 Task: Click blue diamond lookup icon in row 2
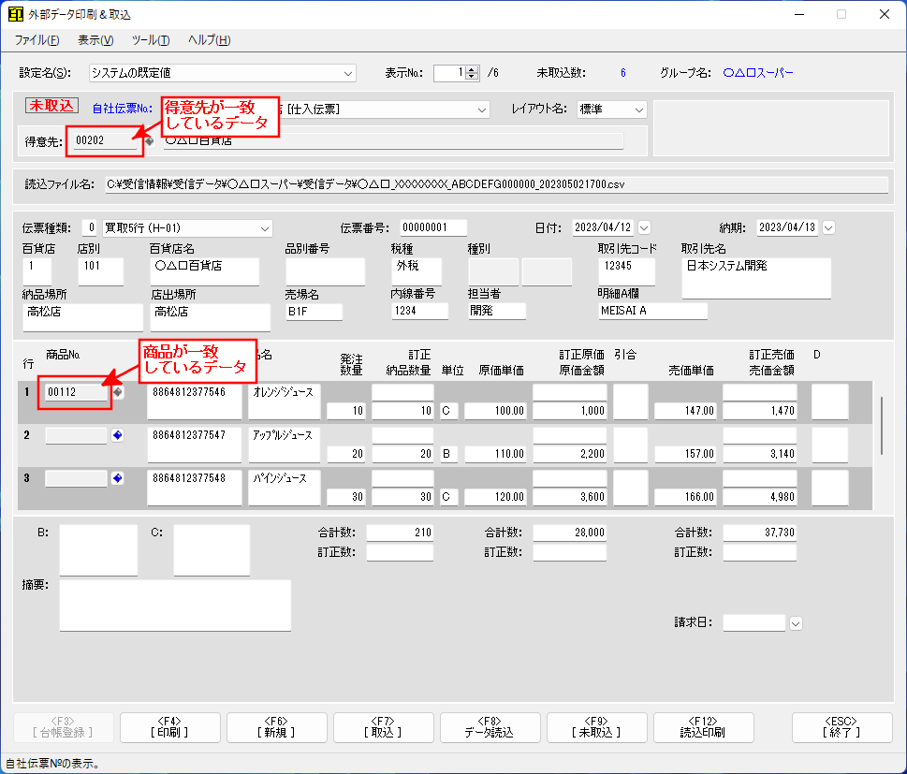coord(117,435)
